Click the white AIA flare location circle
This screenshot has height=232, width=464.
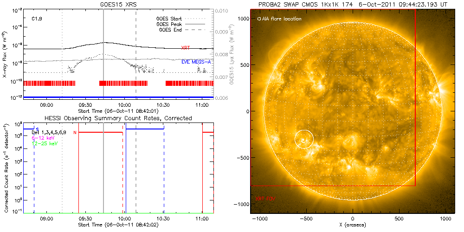[304, 139]
